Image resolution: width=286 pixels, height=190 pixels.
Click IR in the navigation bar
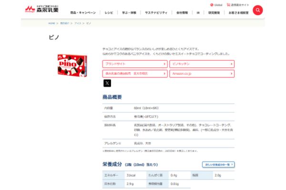click(x=198, y=12)
